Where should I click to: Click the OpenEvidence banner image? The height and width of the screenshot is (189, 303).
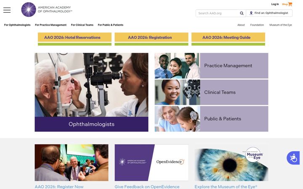[151, 163]
